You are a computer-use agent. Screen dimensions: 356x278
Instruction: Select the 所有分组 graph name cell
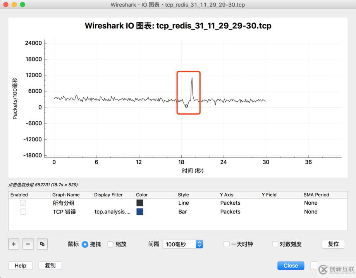(x=64, y=203)
